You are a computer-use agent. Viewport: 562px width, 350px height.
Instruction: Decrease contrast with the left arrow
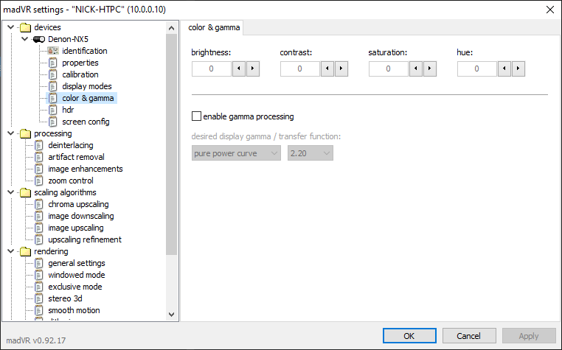[327, 69]
